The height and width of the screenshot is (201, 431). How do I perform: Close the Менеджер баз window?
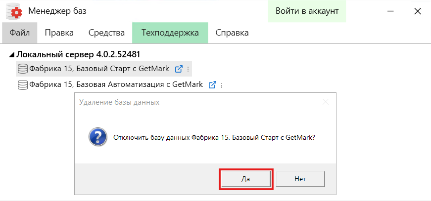click(418, 11)
